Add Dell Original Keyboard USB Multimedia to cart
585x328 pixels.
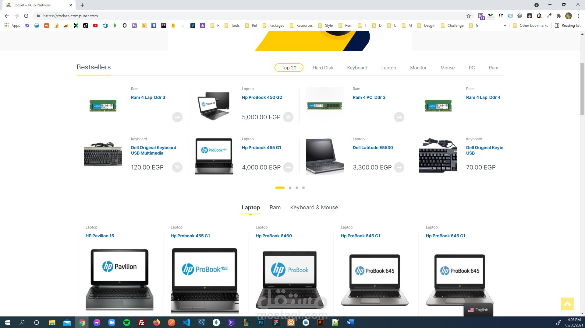(177, 167)
